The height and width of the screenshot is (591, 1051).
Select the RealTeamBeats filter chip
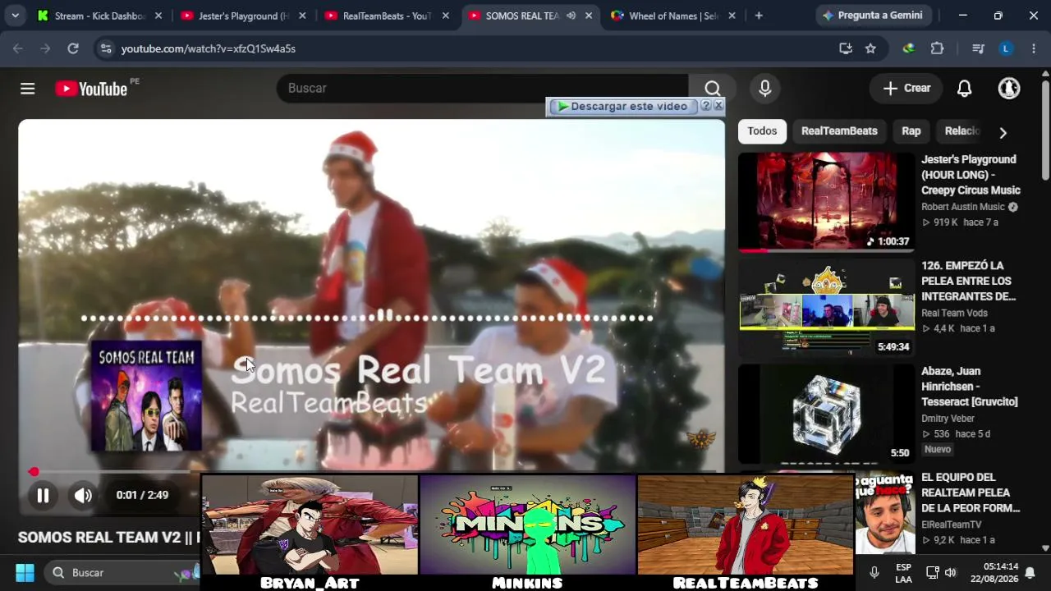(839, 131)
